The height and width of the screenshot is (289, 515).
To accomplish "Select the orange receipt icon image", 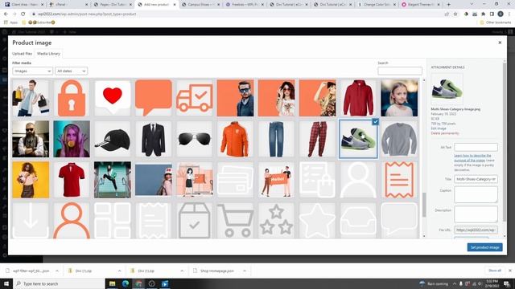I will click(399, 180).
